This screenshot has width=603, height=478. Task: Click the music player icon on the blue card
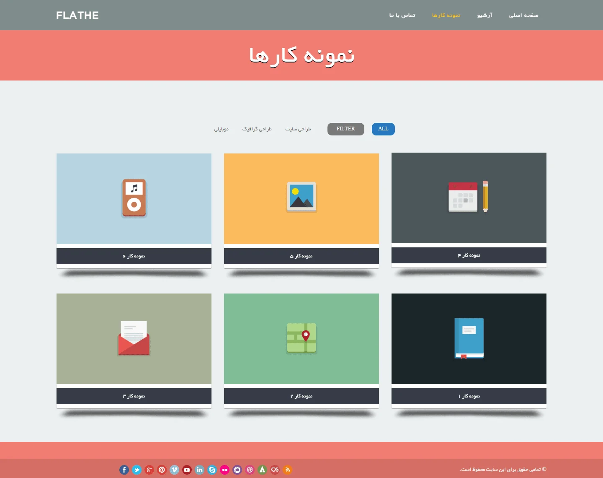[134, 198]
